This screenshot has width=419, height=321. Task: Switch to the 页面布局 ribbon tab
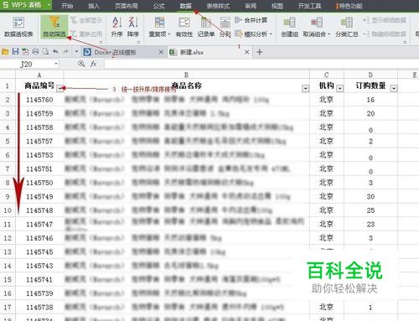pos(126,6)
